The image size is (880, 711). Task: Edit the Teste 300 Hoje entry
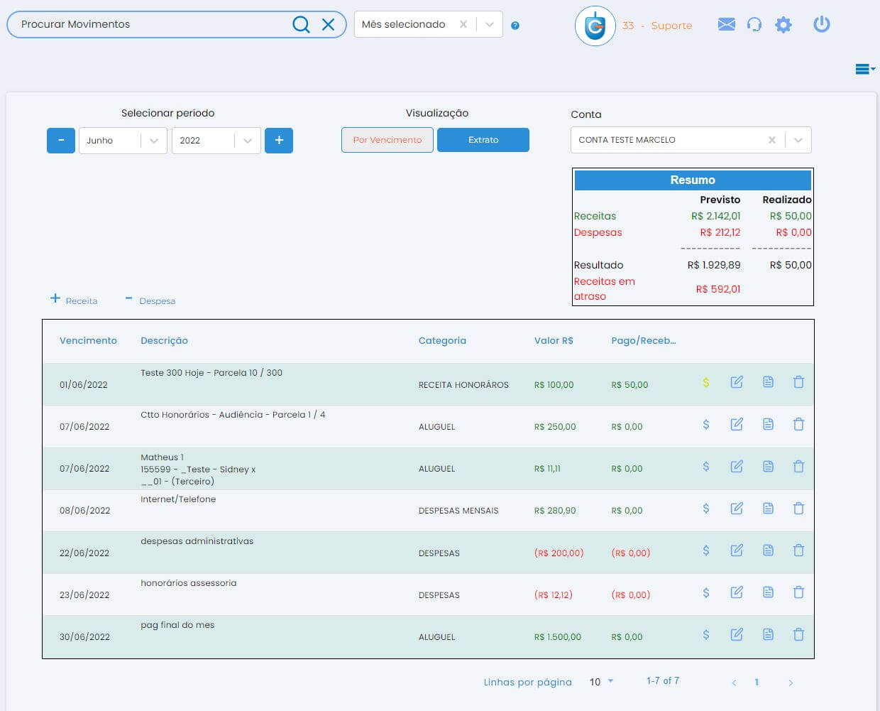coord(737,382)
